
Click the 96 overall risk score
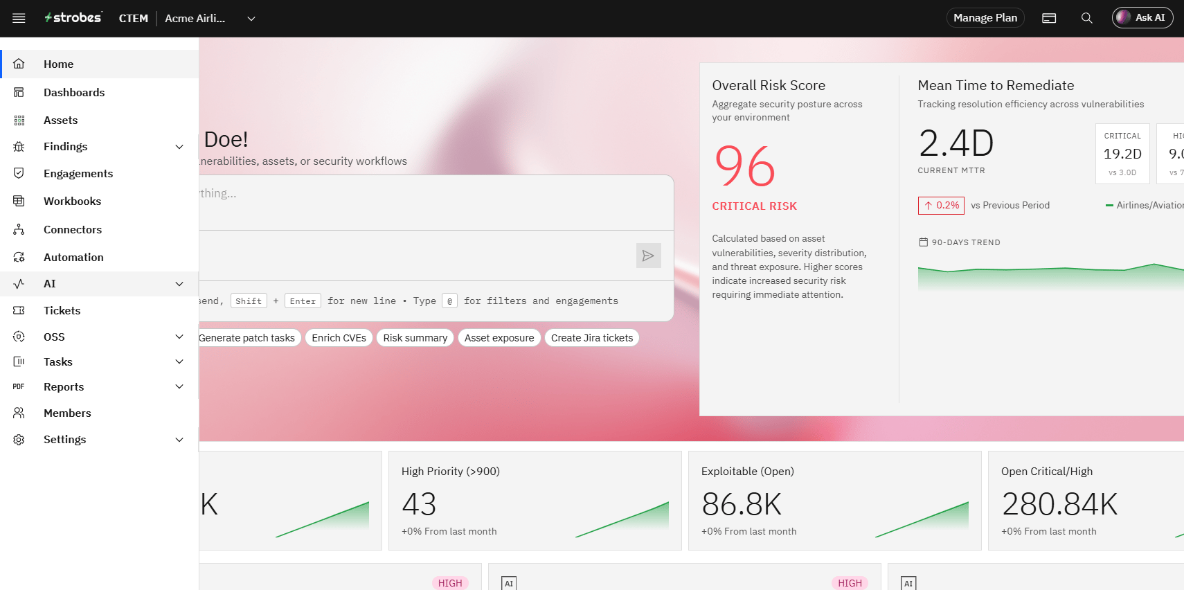point(745,166)
